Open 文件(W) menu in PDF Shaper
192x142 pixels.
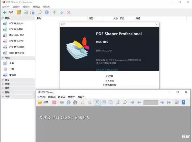6,7
